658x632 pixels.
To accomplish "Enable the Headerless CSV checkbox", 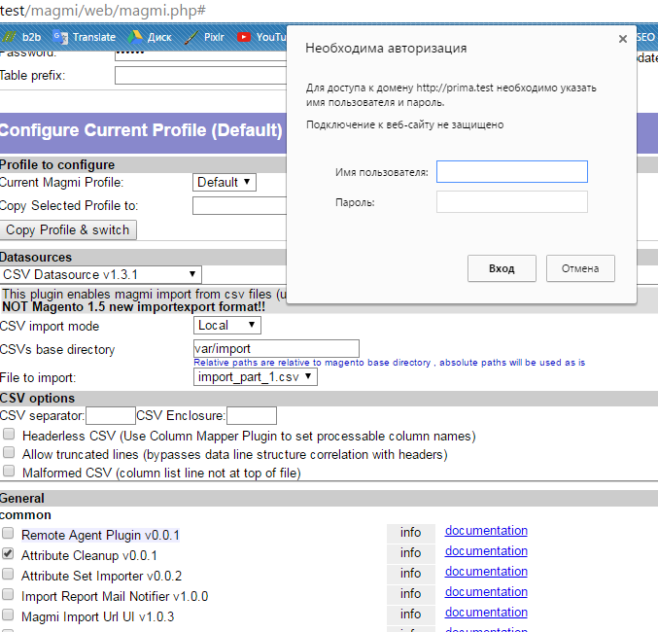I will pyautogui.click(x=9, y=435).
